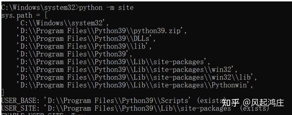The height and width of the screenshot is (115, 292).
Task: Click the Lib\\site-packages path entry
Action: (113, 62)
